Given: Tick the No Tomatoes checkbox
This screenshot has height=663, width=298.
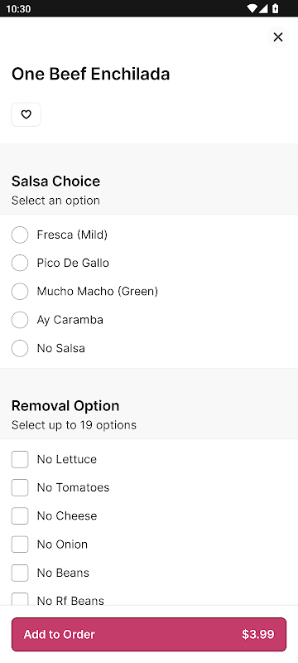Looking at the screenshot, I should pyautogui.click(x=20, y=487).
